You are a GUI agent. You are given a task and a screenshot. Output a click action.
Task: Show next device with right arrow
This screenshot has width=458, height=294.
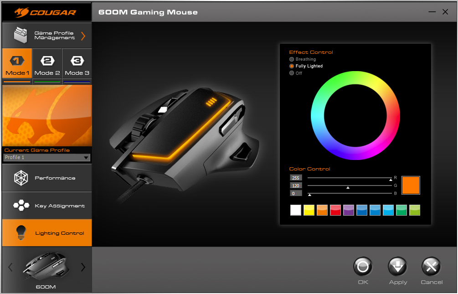(x=83, y=268)
